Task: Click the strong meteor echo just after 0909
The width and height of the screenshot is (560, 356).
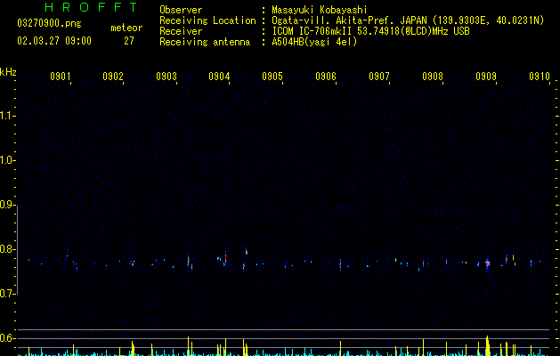Action: point(488,265)
